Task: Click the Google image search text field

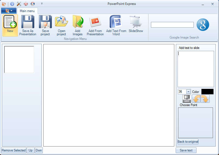Action: (x=172, y=25)
